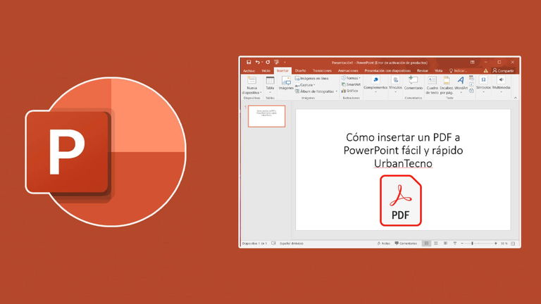
Task: Click the SmartArt button
Action: click(x=351, y=84)
